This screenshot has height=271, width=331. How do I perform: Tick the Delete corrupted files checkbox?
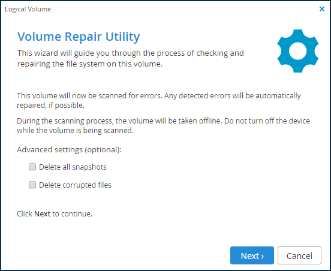click(32, 185)
